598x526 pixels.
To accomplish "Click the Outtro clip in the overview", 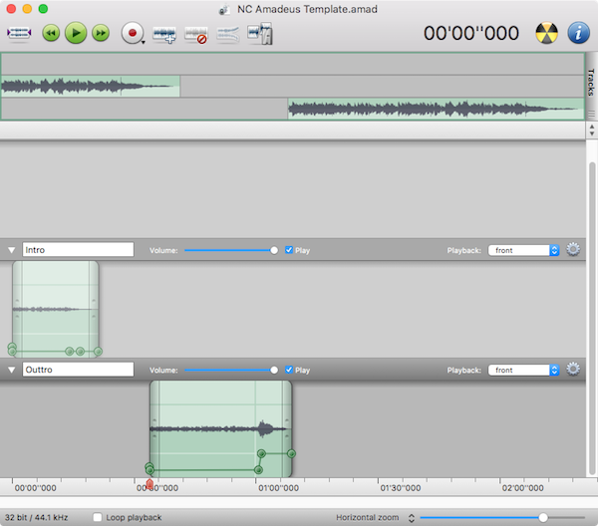I will (x=436, y=109).
